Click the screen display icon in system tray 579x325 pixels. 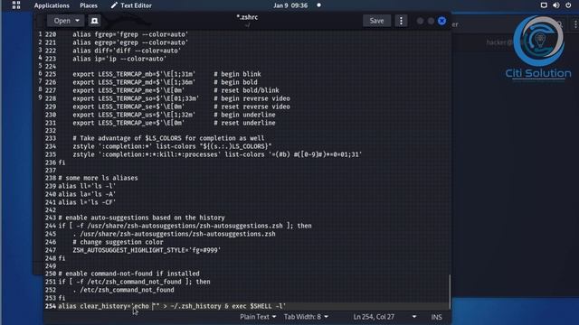[x=544, y=5]
